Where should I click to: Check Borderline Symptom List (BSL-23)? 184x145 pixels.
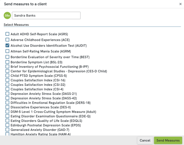coord(7,62)
